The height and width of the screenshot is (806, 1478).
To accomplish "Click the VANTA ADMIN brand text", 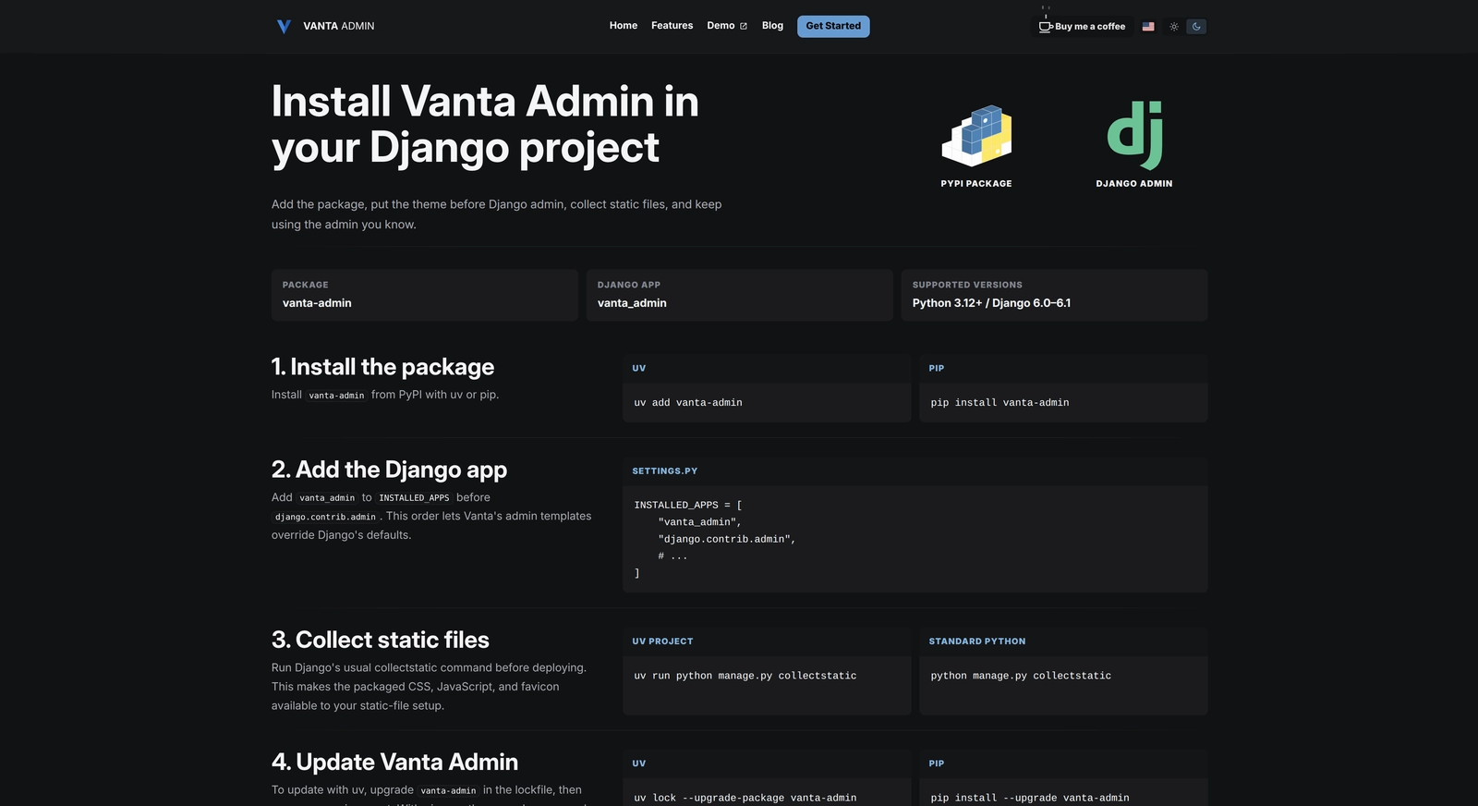I will 339,26.
